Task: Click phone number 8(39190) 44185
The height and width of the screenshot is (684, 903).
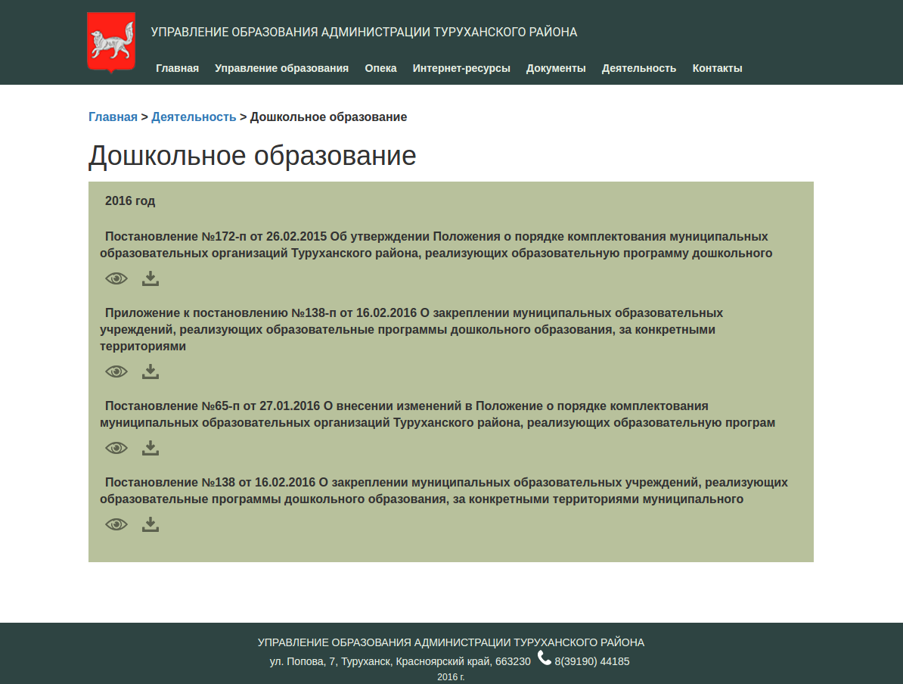Action: click(x=592, y=661)
